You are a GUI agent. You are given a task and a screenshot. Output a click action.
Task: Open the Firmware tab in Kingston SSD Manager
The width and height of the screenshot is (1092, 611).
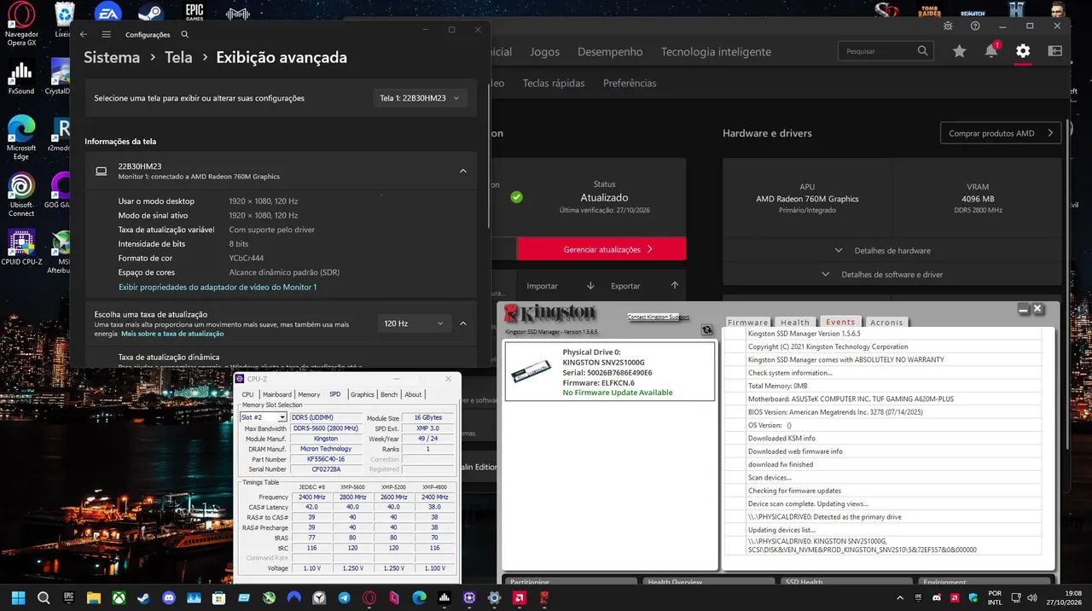[x=748, y=323]
